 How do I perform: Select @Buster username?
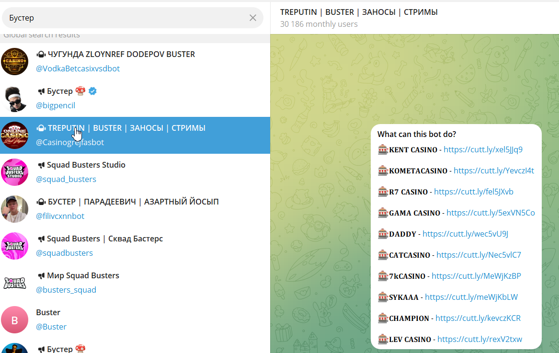click(x=51, y=327)
